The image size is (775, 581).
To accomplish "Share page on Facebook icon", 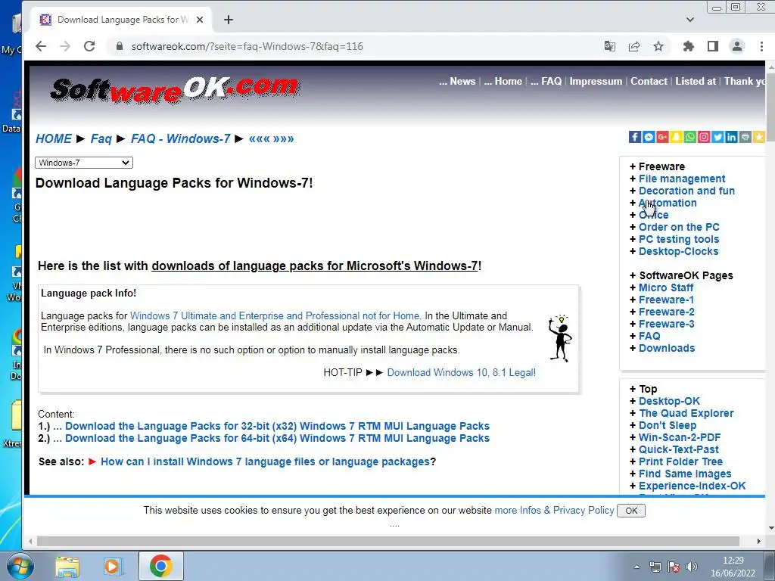I will pyautogui.click(x=635, y=137).
